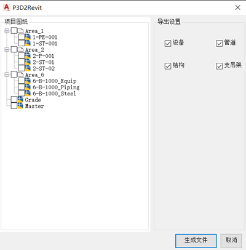Click the 取消 button
This screenshot has width=246, height=250.
pos(231,241)
